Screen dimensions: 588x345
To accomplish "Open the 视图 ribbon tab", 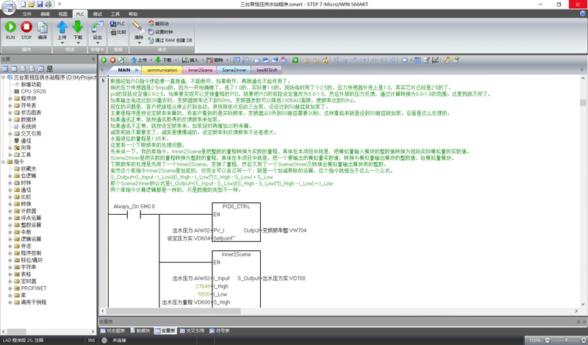I will [62, 14].
